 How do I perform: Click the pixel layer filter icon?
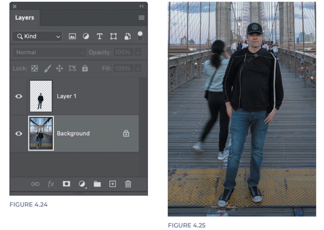pyautogui.click(x=72, y=36)
